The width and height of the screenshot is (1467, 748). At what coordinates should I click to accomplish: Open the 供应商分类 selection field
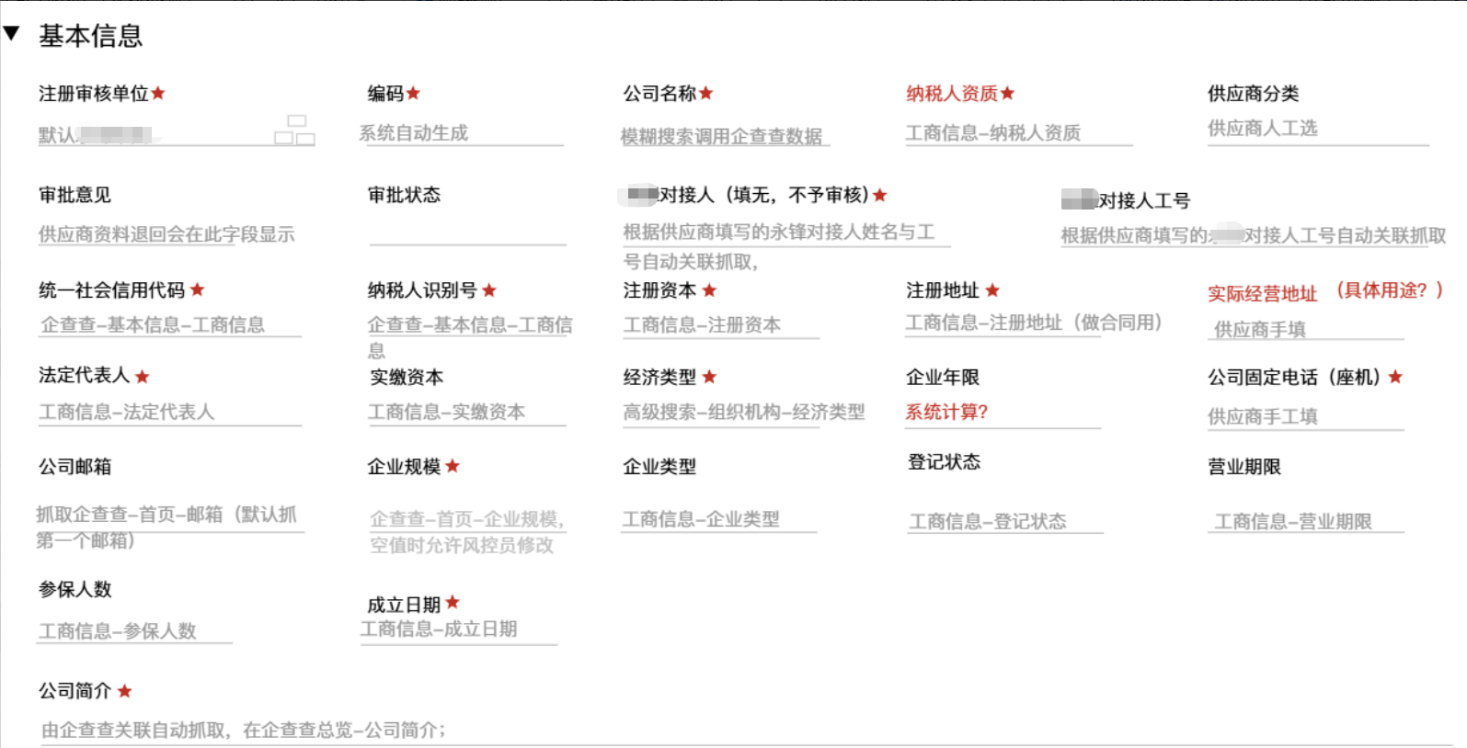pos(1317,129)
